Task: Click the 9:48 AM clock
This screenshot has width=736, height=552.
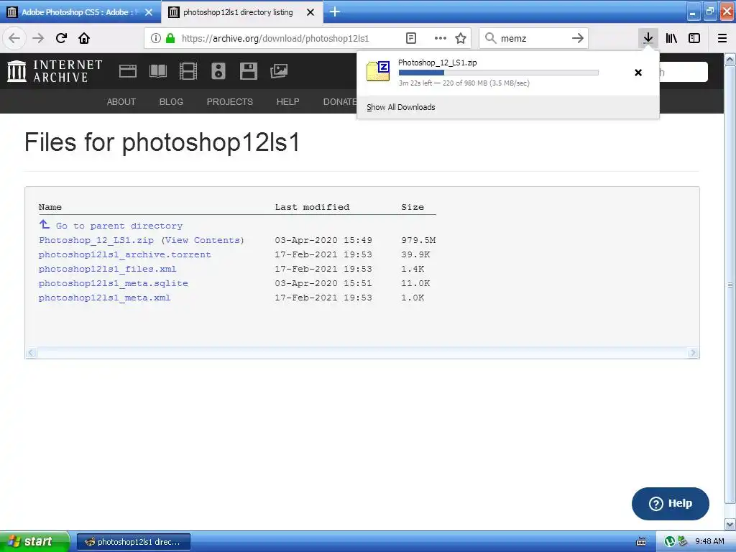Action: click(x=709, y=542)
